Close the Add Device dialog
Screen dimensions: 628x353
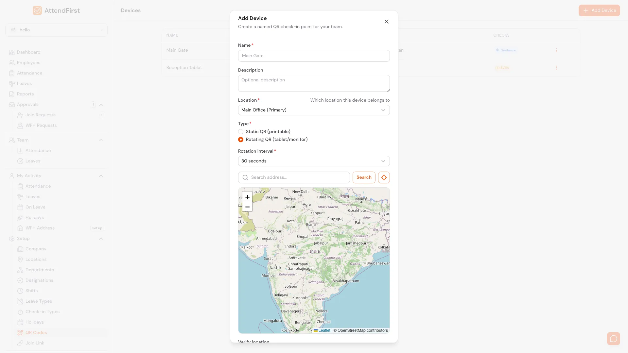386,22
